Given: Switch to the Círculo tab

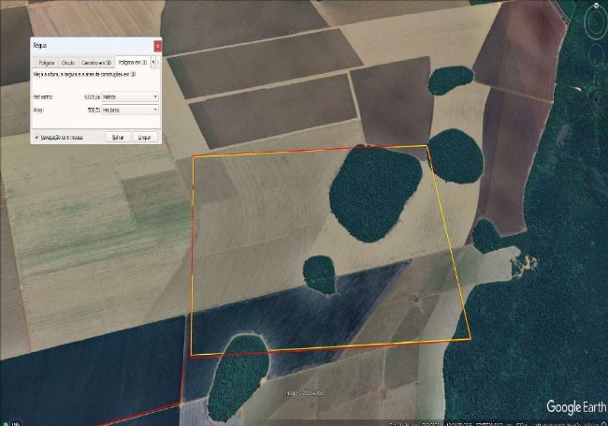Looking at the screenshot, I should coord(68,62).
